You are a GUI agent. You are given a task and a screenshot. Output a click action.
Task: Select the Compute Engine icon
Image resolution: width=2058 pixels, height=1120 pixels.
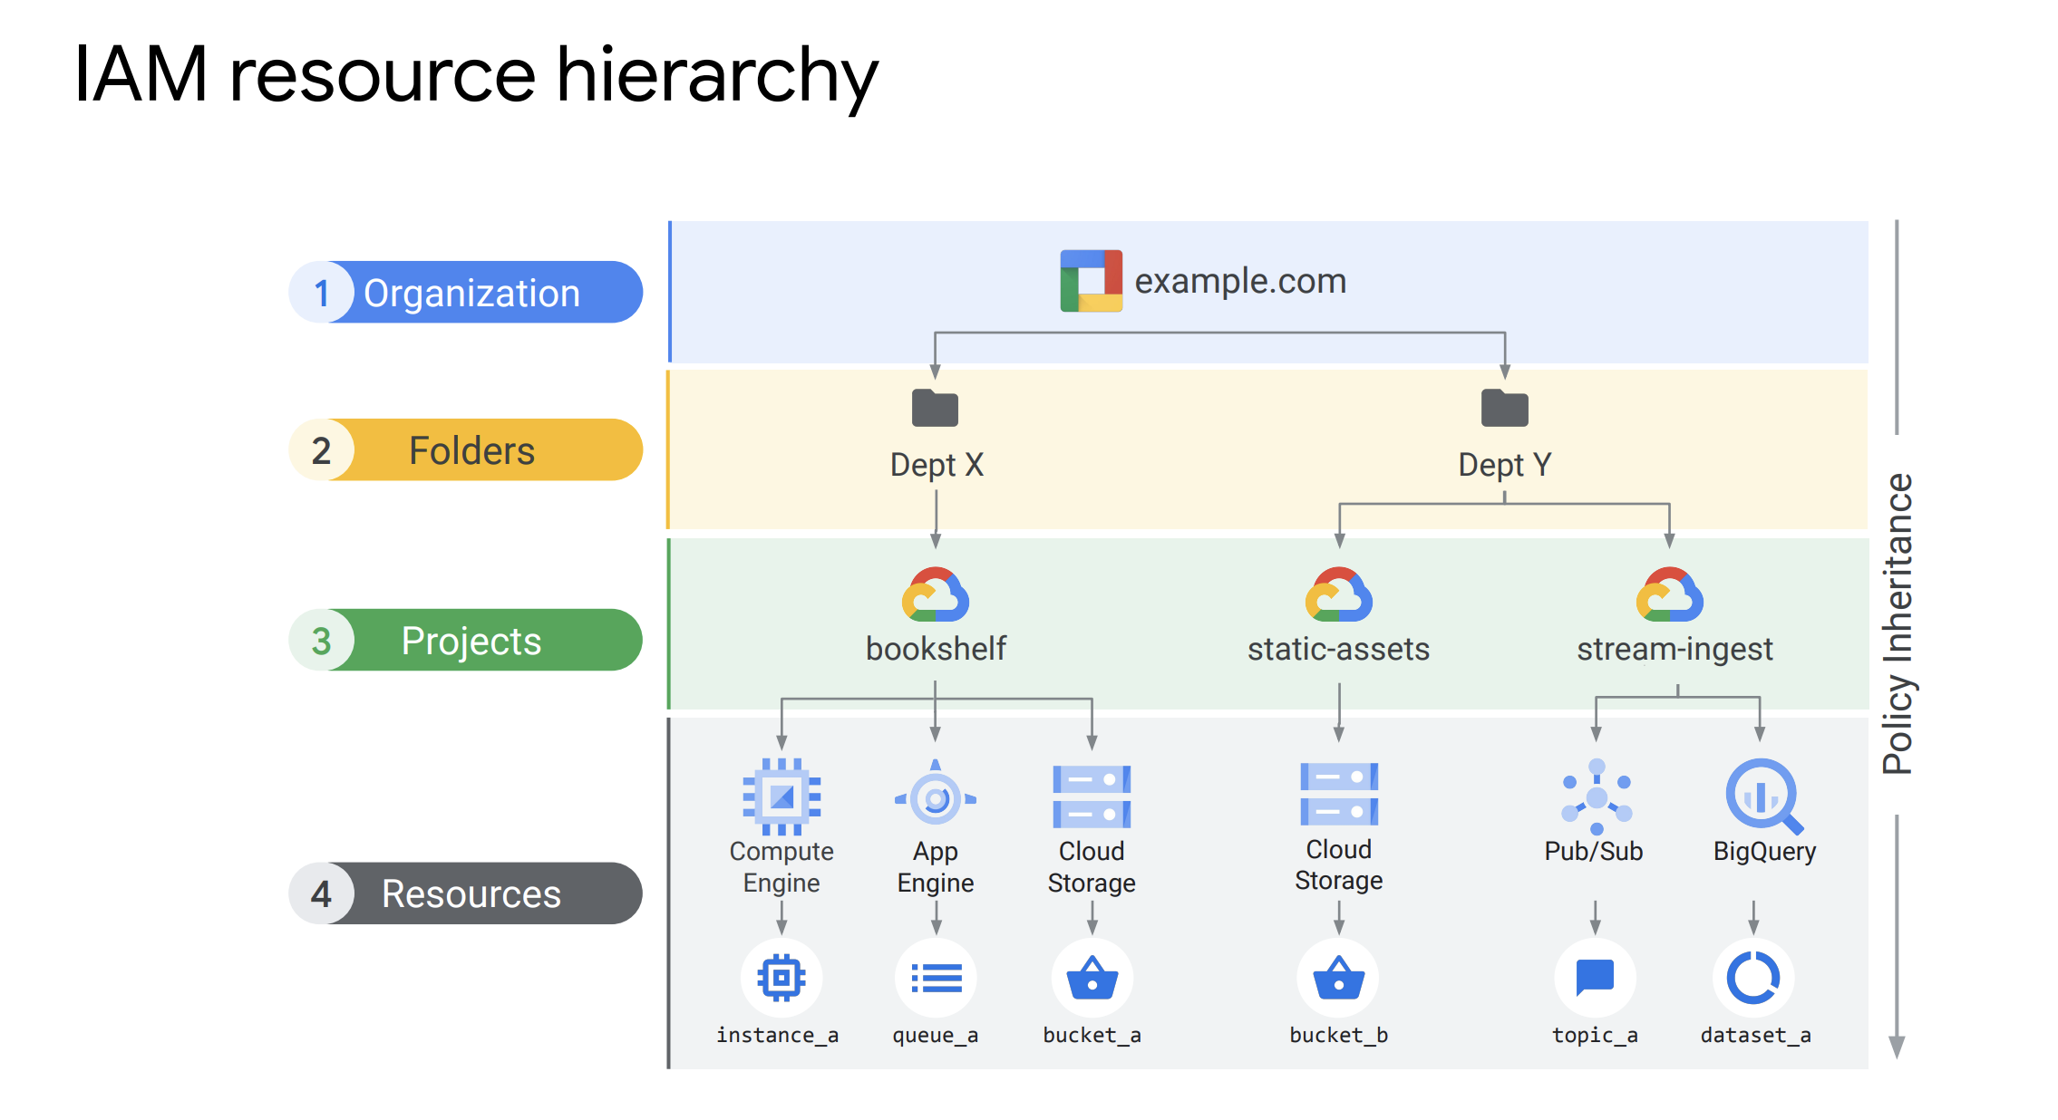click(781, 797)
